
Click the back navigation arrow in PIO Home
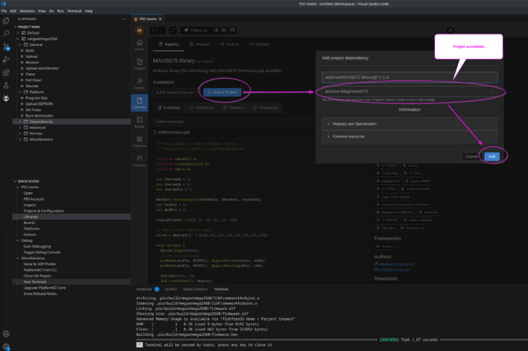coord(153,30)
